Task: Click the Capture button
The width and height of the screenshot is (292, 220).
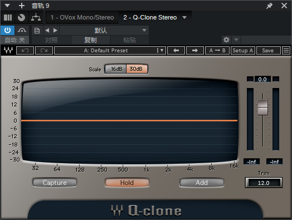Action: point(55,183)
